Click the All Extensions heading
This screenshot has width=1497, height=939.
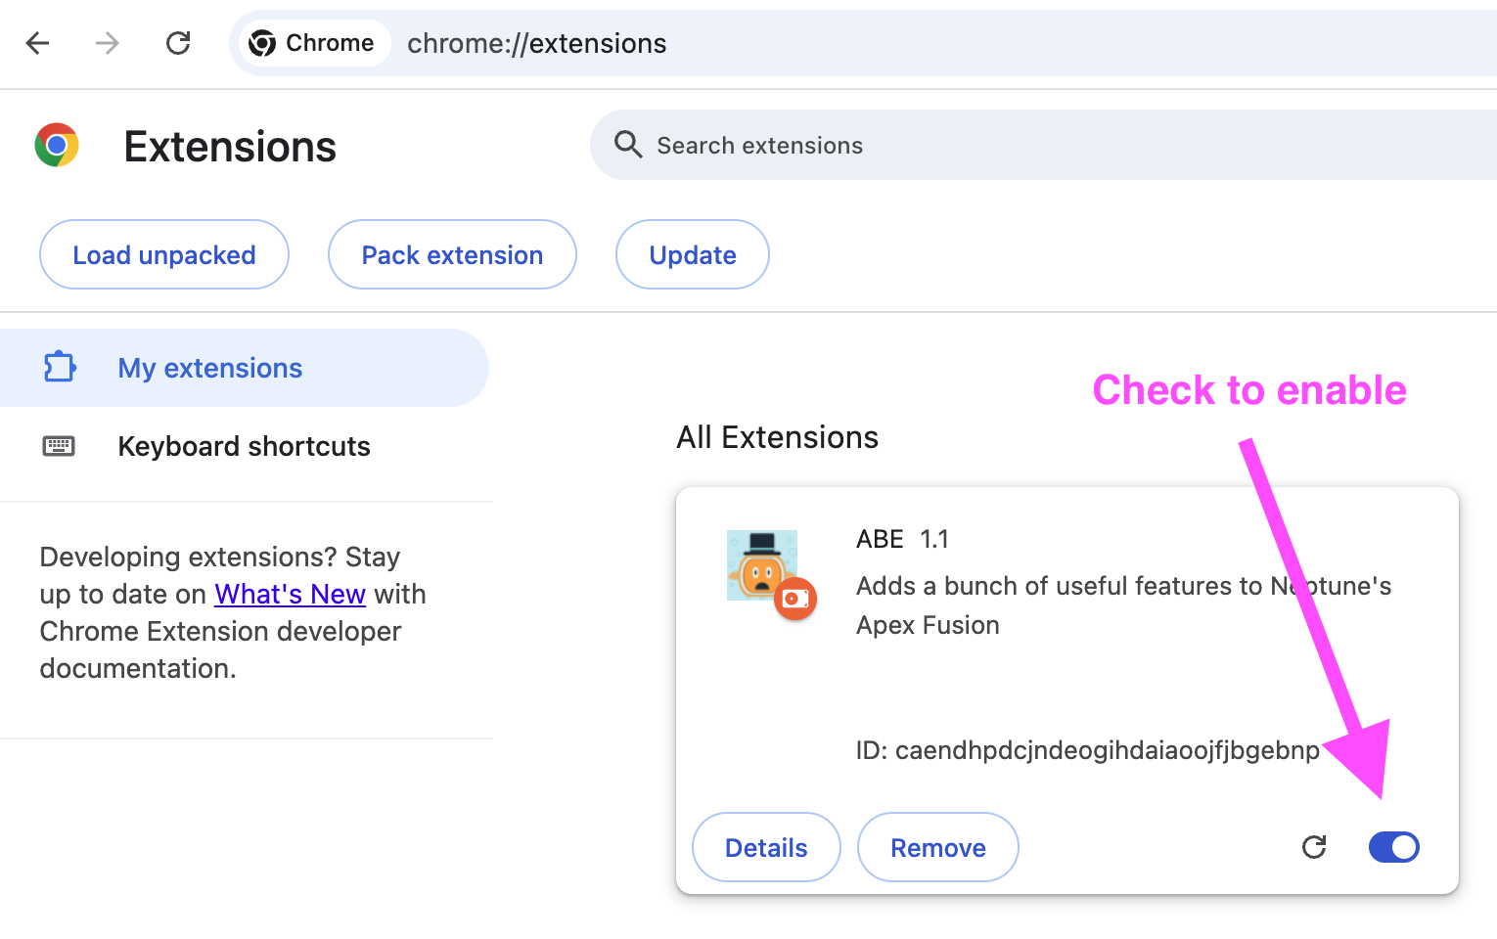tap(778, 437)
